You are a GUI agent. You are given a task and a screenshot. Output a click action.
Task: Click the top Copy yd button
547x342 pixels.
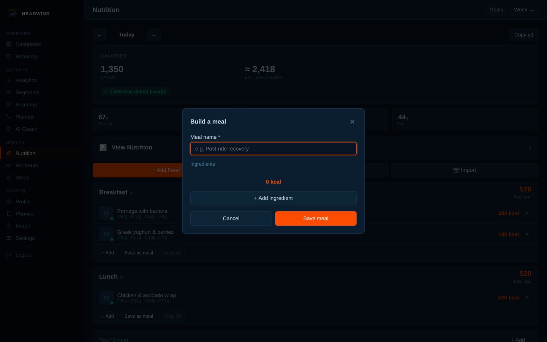tap(523, 35)
